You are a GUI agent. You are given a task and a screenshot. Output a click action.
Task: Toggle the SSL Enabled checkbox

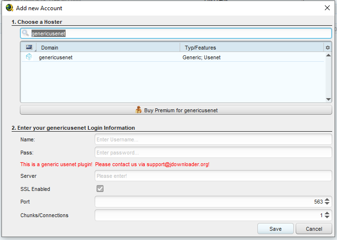point(100,189)
